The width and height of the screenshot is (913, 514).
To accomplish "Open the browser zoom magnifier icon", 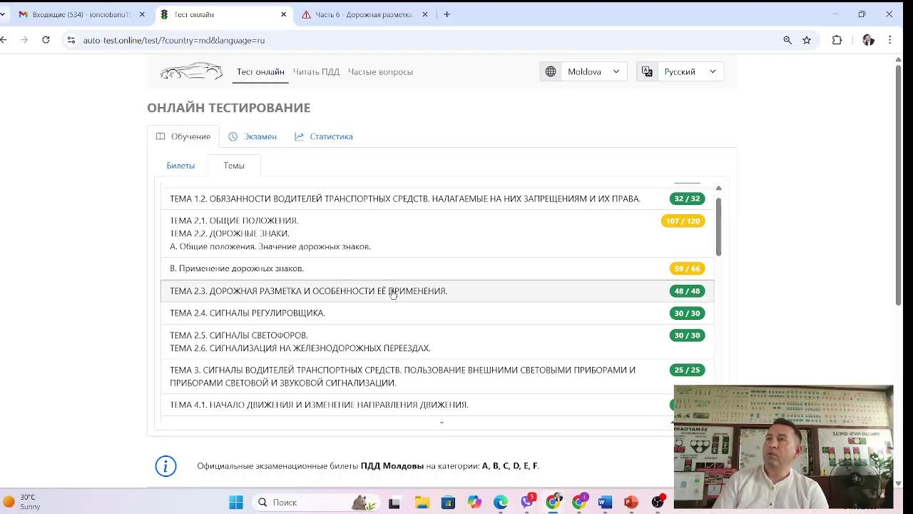I will pyautogui.click(x=787, y=40).
